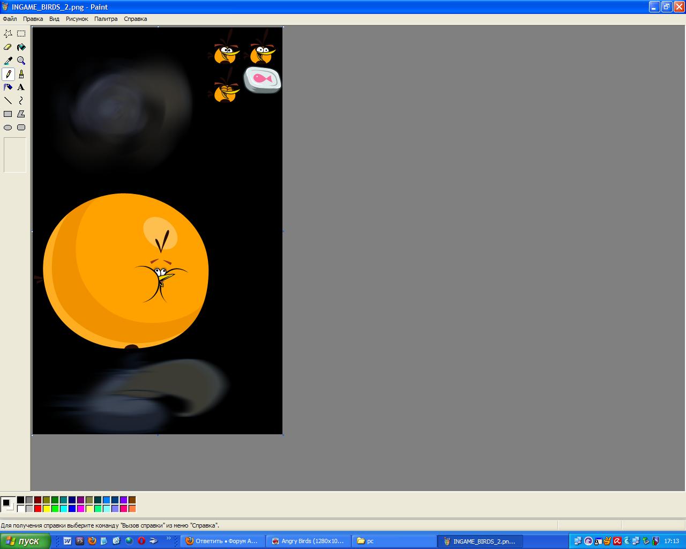
Task: Open the Рисунок menu
Action: tap(77, 19)
